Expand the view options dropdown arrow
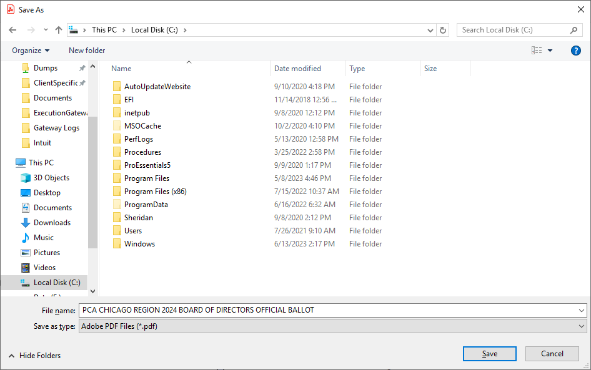This screenshot has height=370, width=591. click(x=550, y=51)
